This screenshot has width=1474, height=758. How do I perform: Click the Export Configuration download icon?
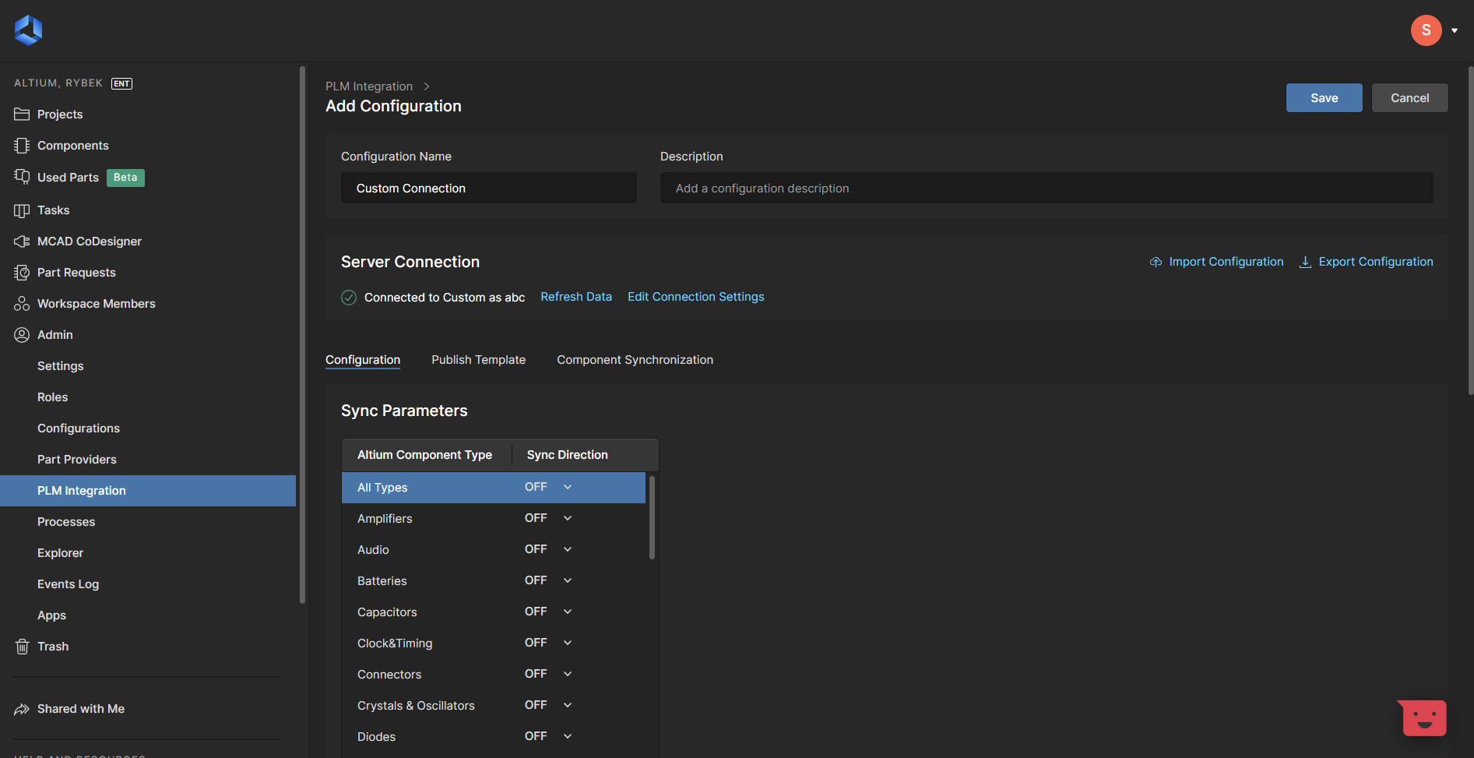pyautogui.click(x=1305, y=262)
